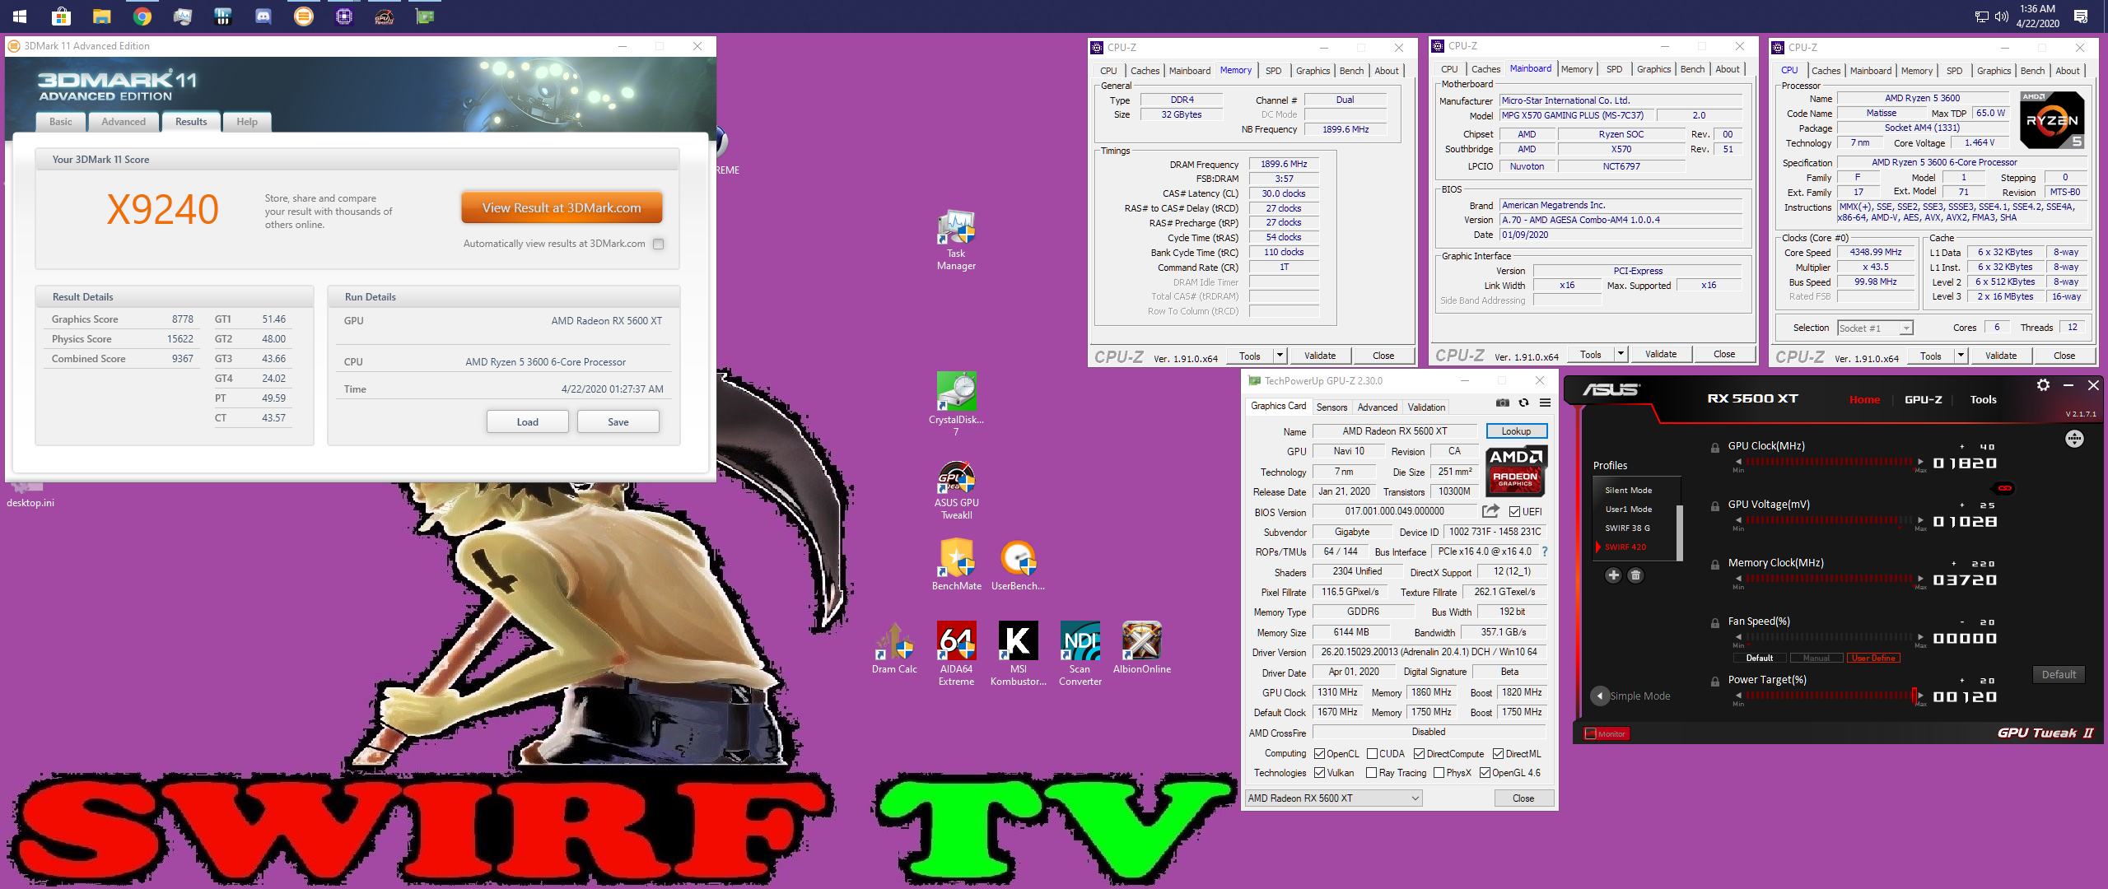Click the Monitor button in GPU Tweak II
Image resolution: width=2108 pixels, height=889 pixels.
point(1607,734)
